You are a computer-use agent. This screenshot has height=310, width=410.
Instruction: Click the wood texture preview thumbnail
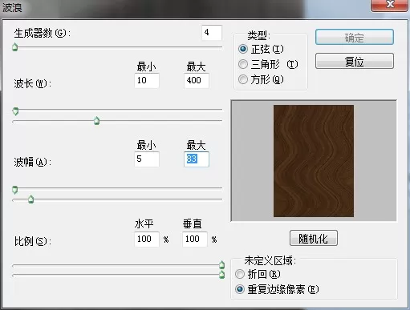(x=314, y=161)
